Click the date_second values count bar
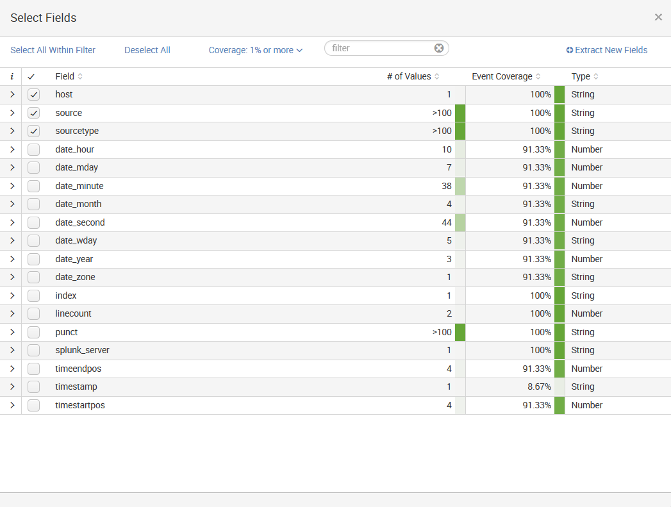 (460, 222)
